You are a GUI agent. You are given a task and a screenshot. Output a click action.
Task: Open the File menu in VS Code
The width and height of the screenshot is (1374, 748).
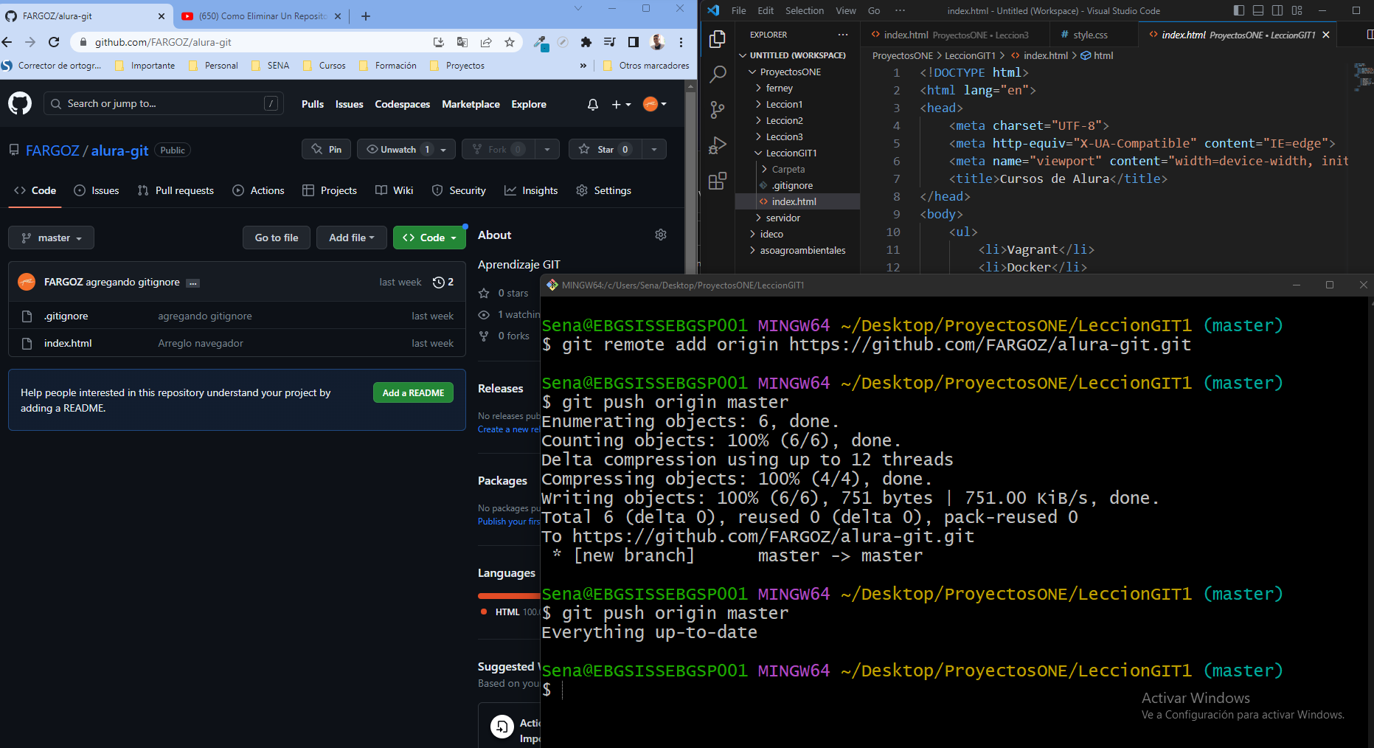[x=738, y=10]
